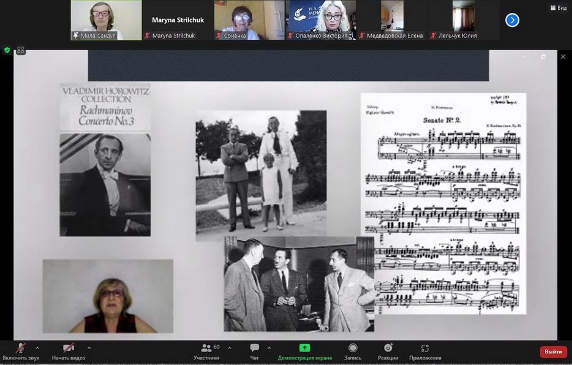Viewport: 572px width, 365px height.
Task: Start screen share via Демонстрация экрана
Action: (x=304, y=352)
